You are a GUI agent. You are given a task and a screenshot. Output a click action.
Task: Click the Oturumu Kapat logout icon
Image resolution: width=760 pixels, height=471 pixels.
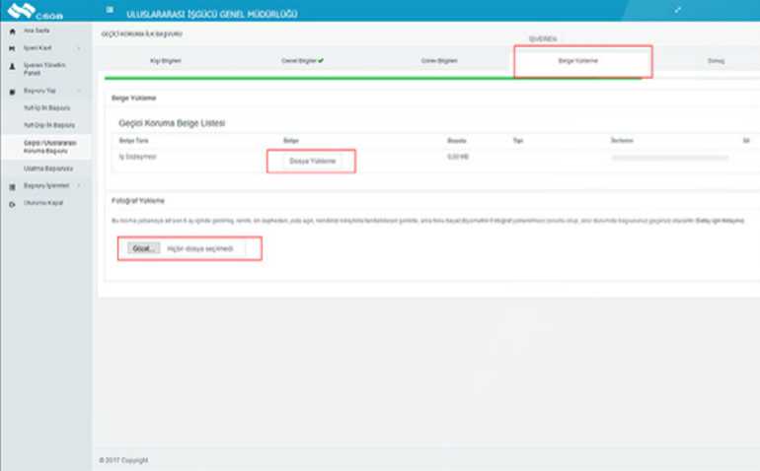click(11, 203)
